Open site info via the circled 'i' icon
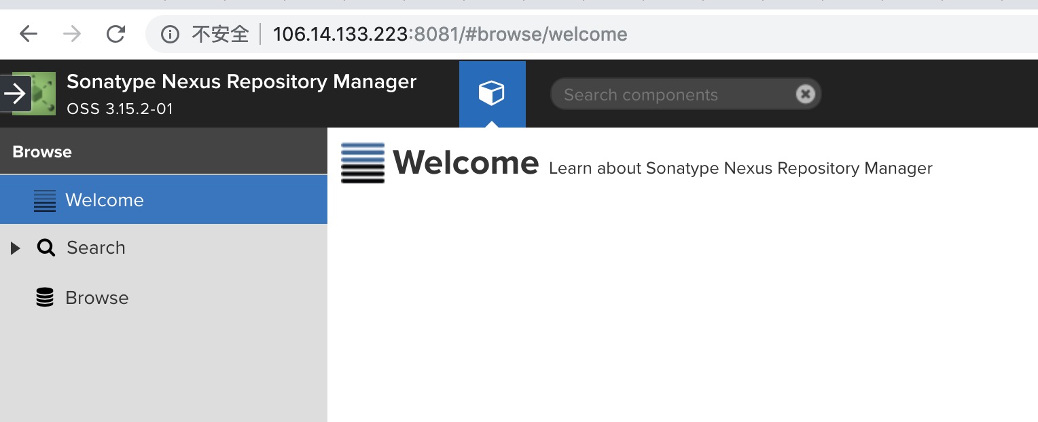1038x422 pixels. (x=170, y=34)
